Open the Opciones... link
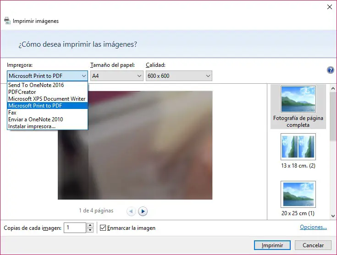This screenshot has height=255, width=337. (x=313, y=227)
